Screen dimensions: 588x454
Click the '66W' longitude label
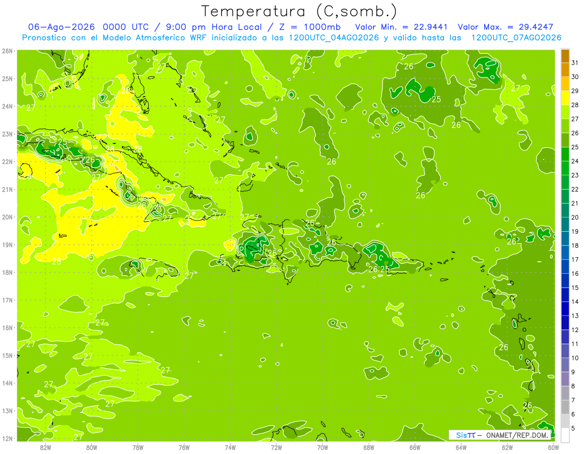point(415,447)
